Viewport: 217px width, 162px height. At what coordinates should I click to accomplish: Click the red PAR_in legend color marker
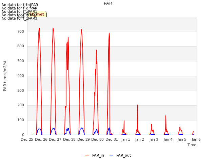point(87,156)
